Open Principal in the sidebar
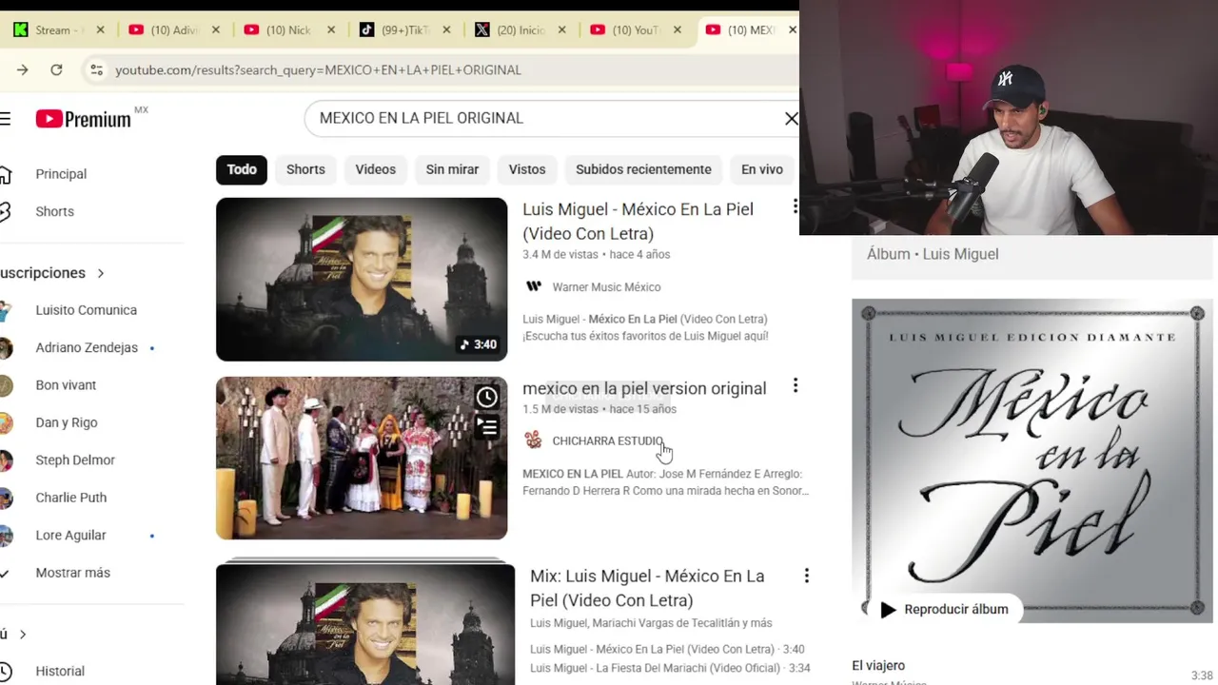Image resolution: width=1218 pixels, height=685 pixels. (x=61, y=174)
